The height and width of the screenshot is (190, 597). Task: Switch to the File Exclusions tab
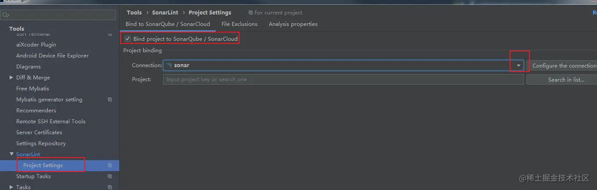(x=239, y=24)
